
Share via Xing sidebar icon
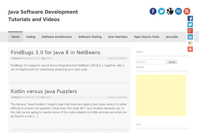pos(190,43)
